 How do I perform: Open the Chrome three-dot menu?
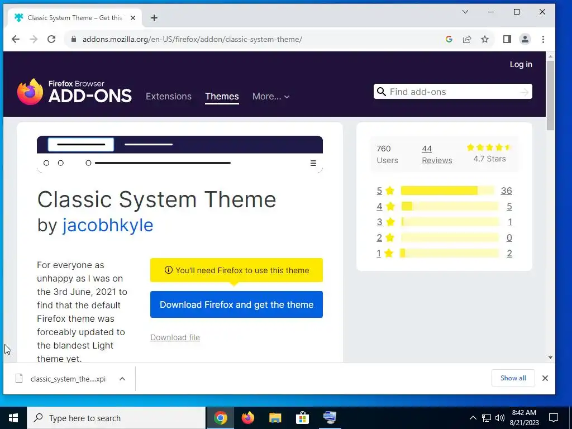coord(543,39)
